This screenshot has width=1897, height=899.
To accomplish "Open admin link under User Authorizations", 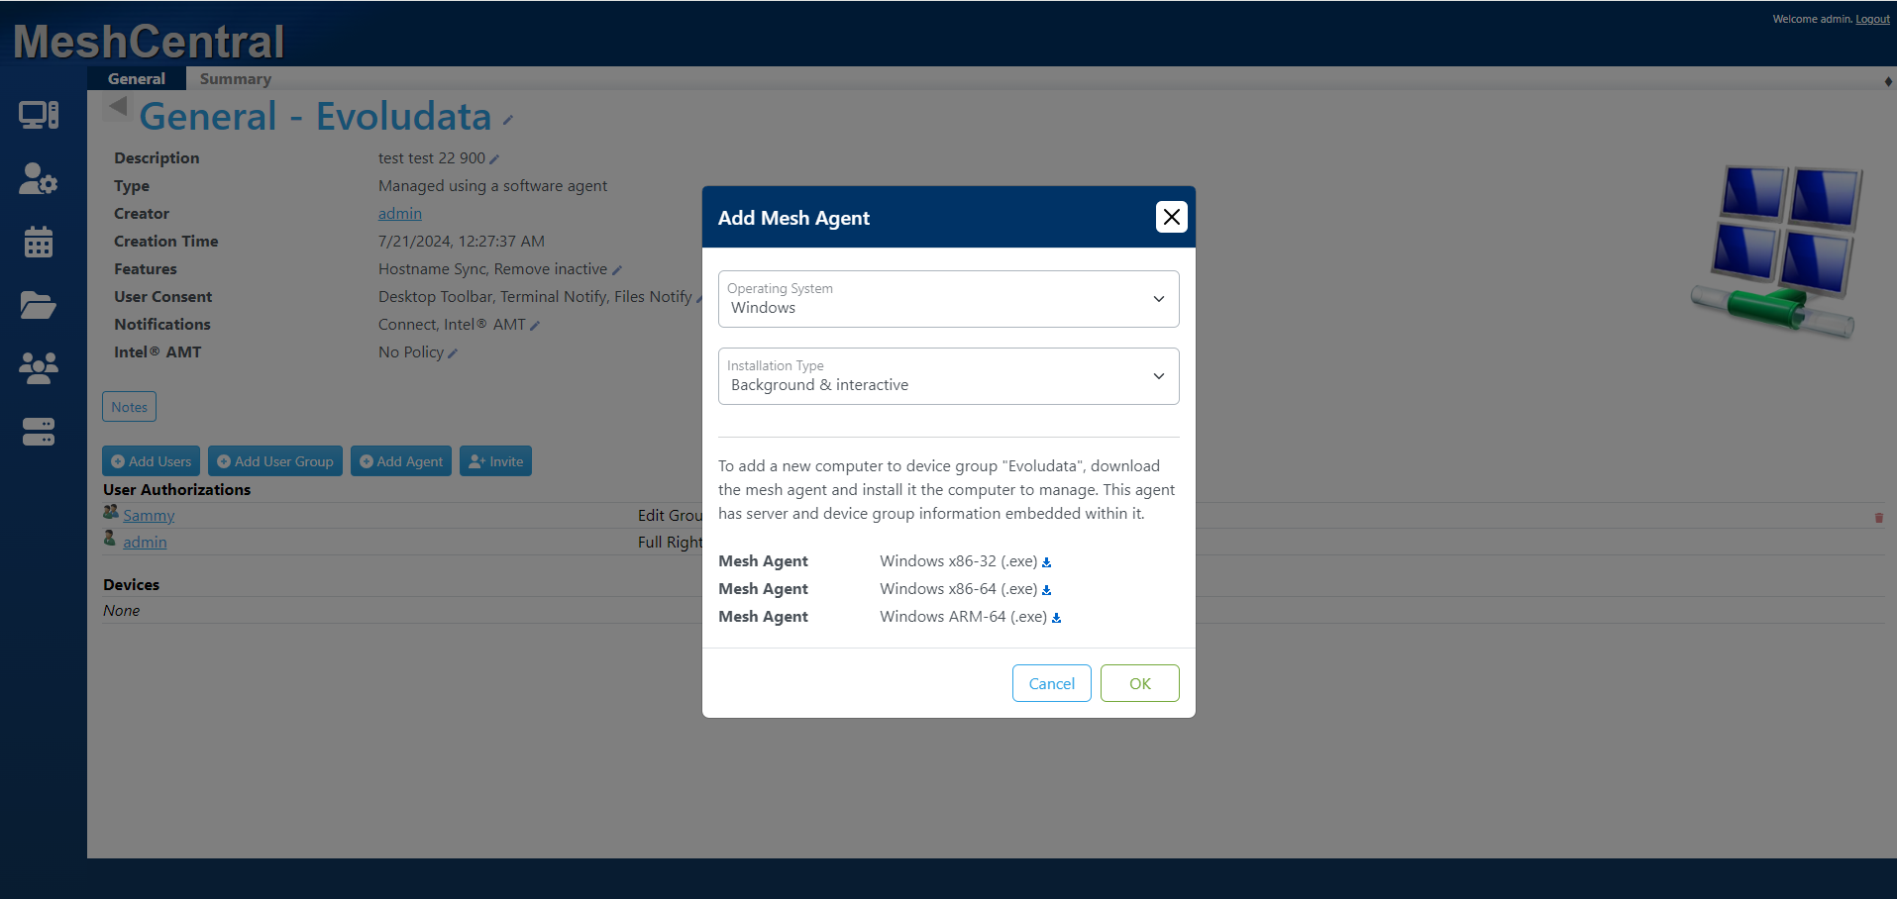I will point(145,543).
